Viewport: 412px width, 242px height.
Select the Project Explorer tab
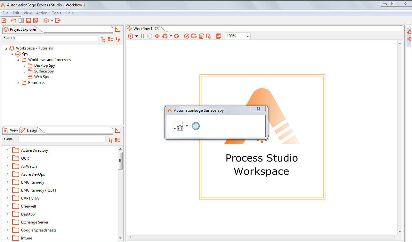(x=23, y=29)
